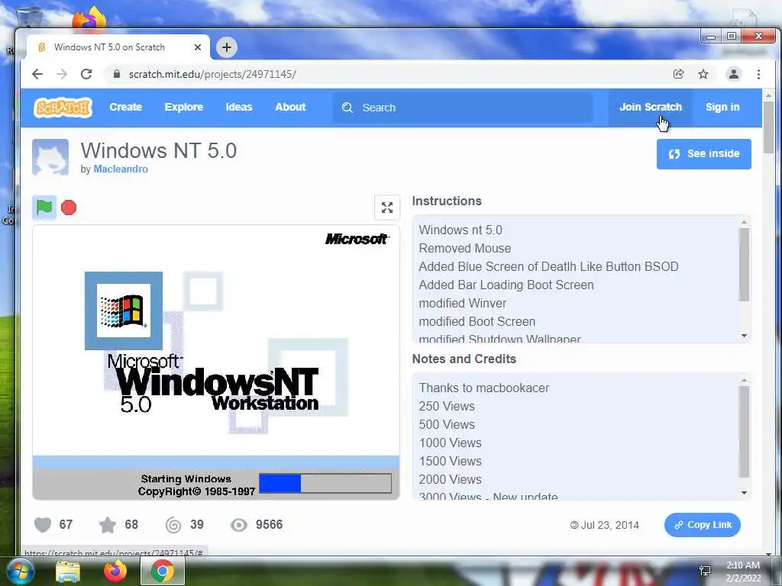This screenshot has height=586, width=782.
Task: Click Sign in
Action: click(x=722, y=107)
